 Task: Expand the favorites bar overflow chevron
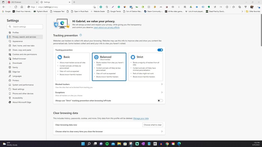(242, 11)
